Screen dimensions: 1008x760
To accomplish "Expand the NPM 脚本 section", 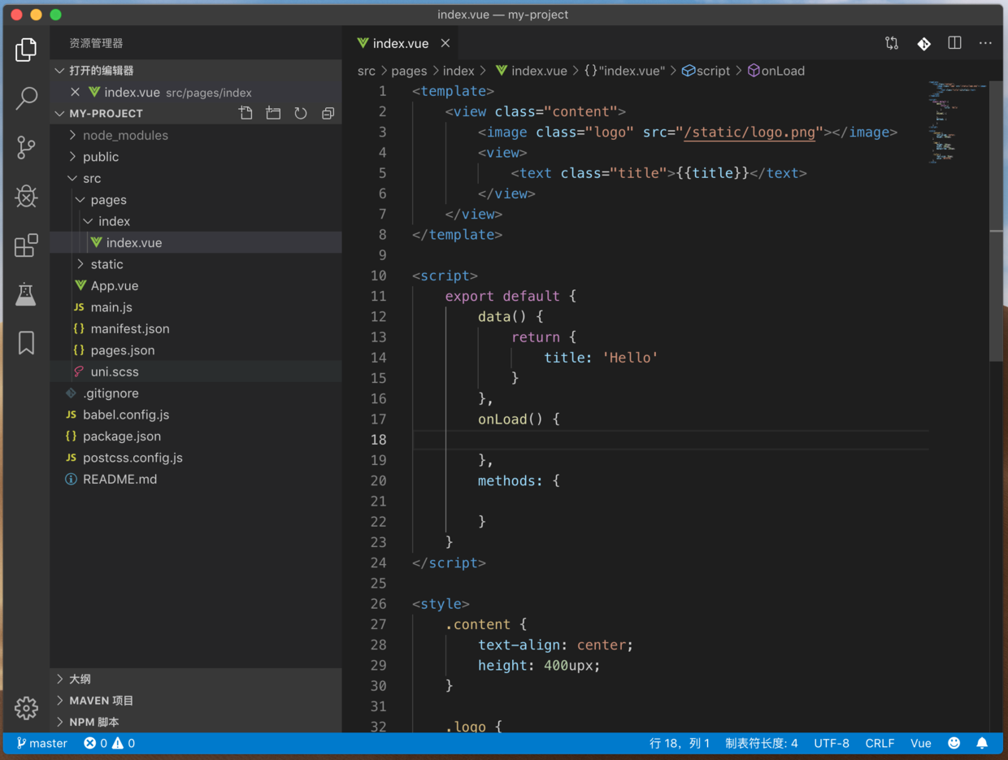I will click(93, 722).
